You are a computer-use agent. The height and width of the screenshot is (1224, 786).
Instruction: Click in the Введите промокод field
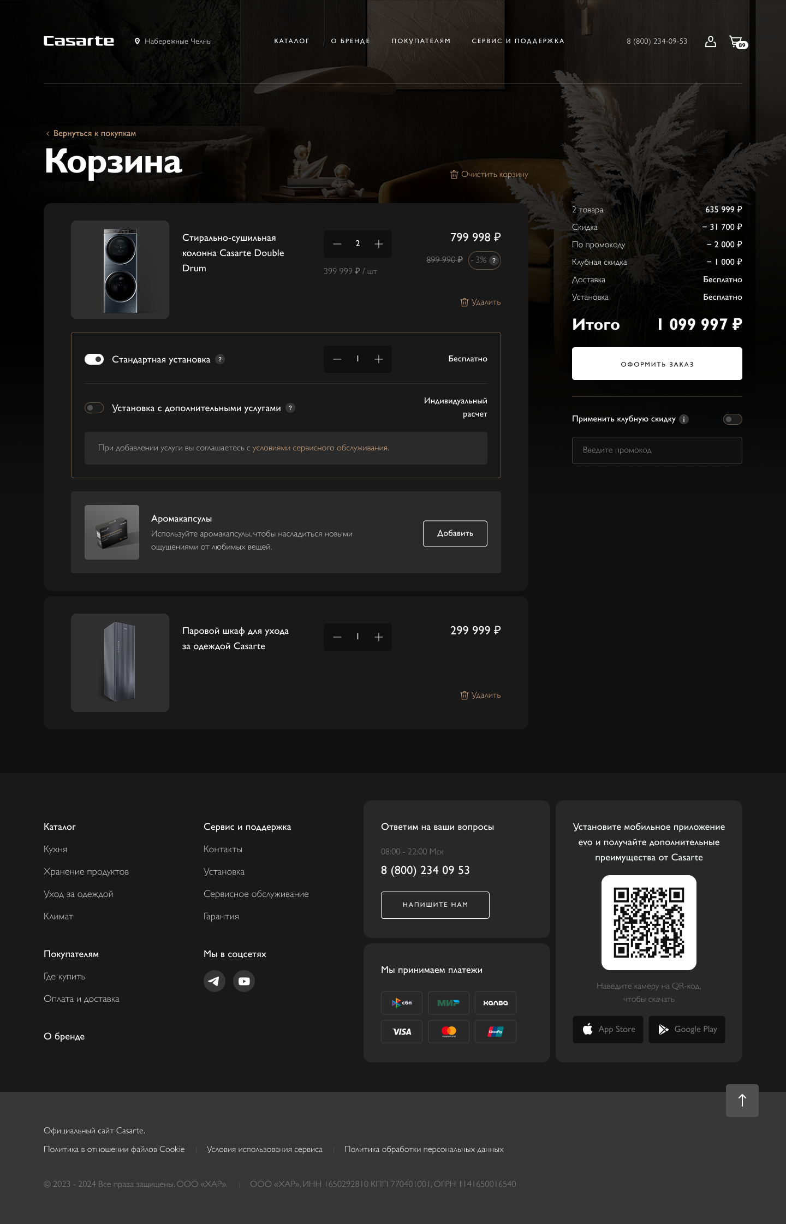(x=657, y=450)
